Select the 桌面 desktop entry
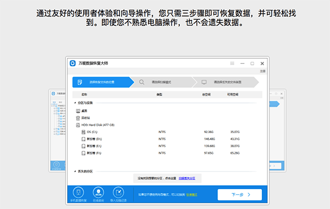Screen dimensions: 330x209 pyautogui.click(x=84, y=111)
